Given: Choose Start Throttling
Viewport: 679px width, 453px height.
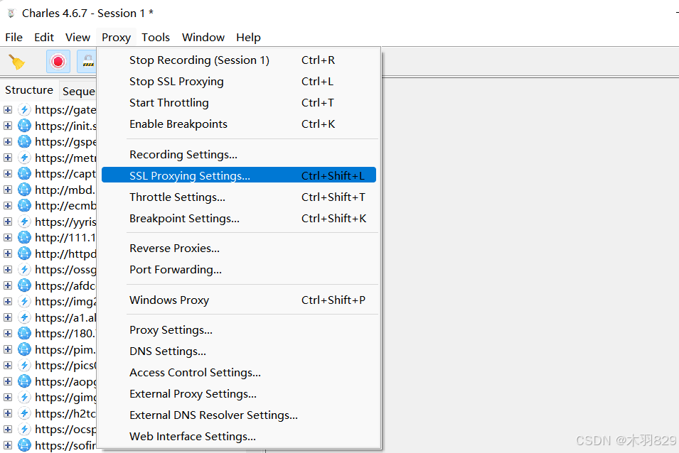Looking at the screenshot, I should [x=239, y=102].
